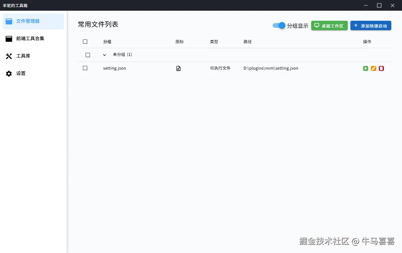The width and height of the screenshot is (402, 253).
Task: Tick the checkbox next to setting.json
Action: (x=85, y=68)
